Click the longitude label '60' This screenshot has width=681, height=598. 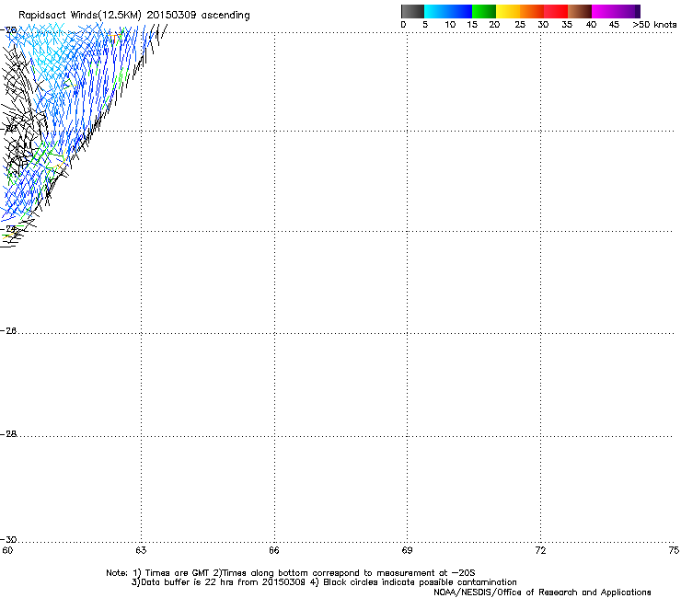(x=7, y=550)
